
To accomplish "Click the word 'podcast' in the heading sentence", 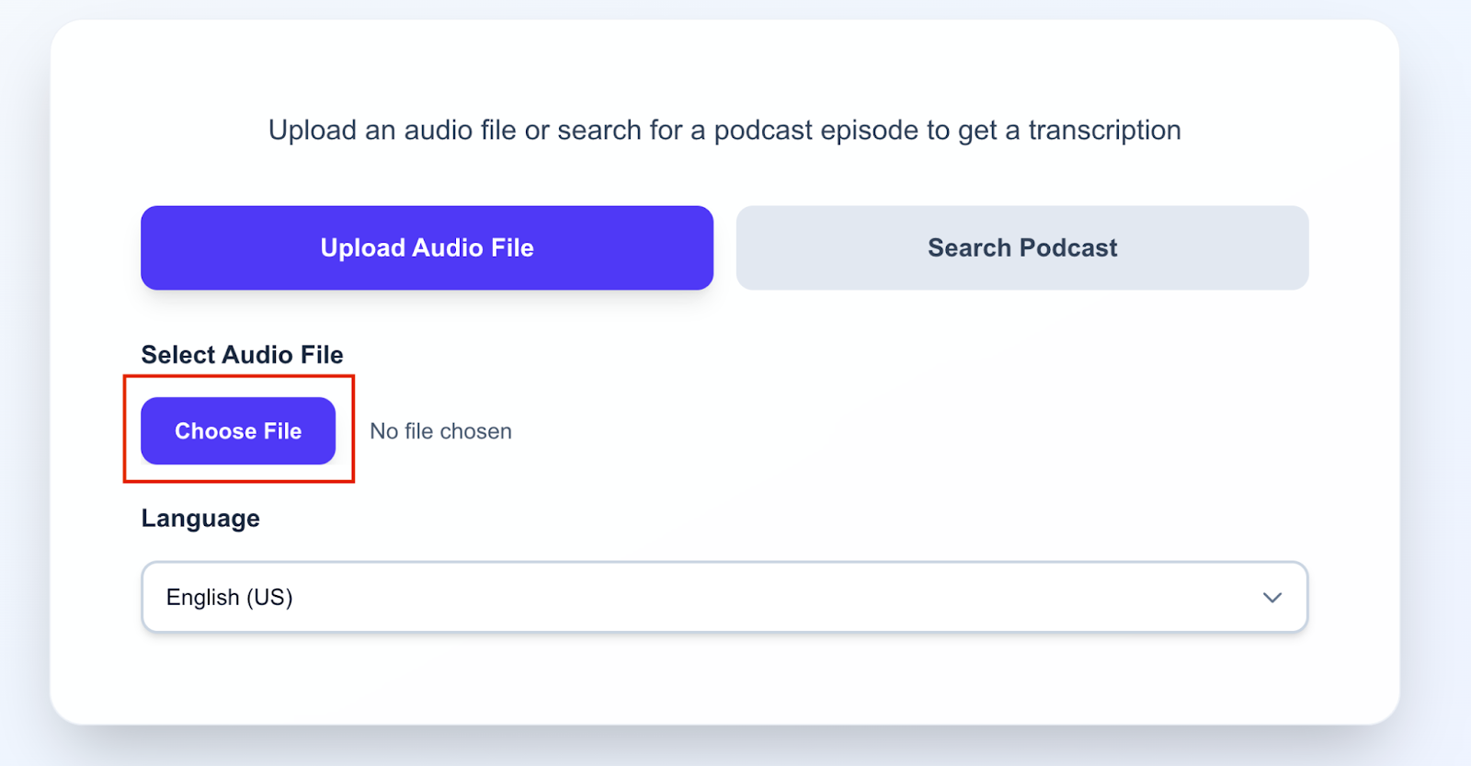I will tap(763, 131).
